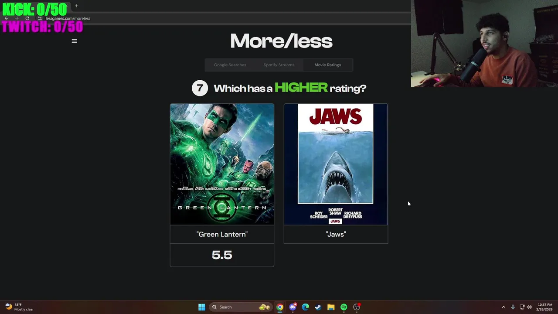Viewport: 558px width, 314px height.
Task: Click the round 7 score badge
Action: pos(200,88)
